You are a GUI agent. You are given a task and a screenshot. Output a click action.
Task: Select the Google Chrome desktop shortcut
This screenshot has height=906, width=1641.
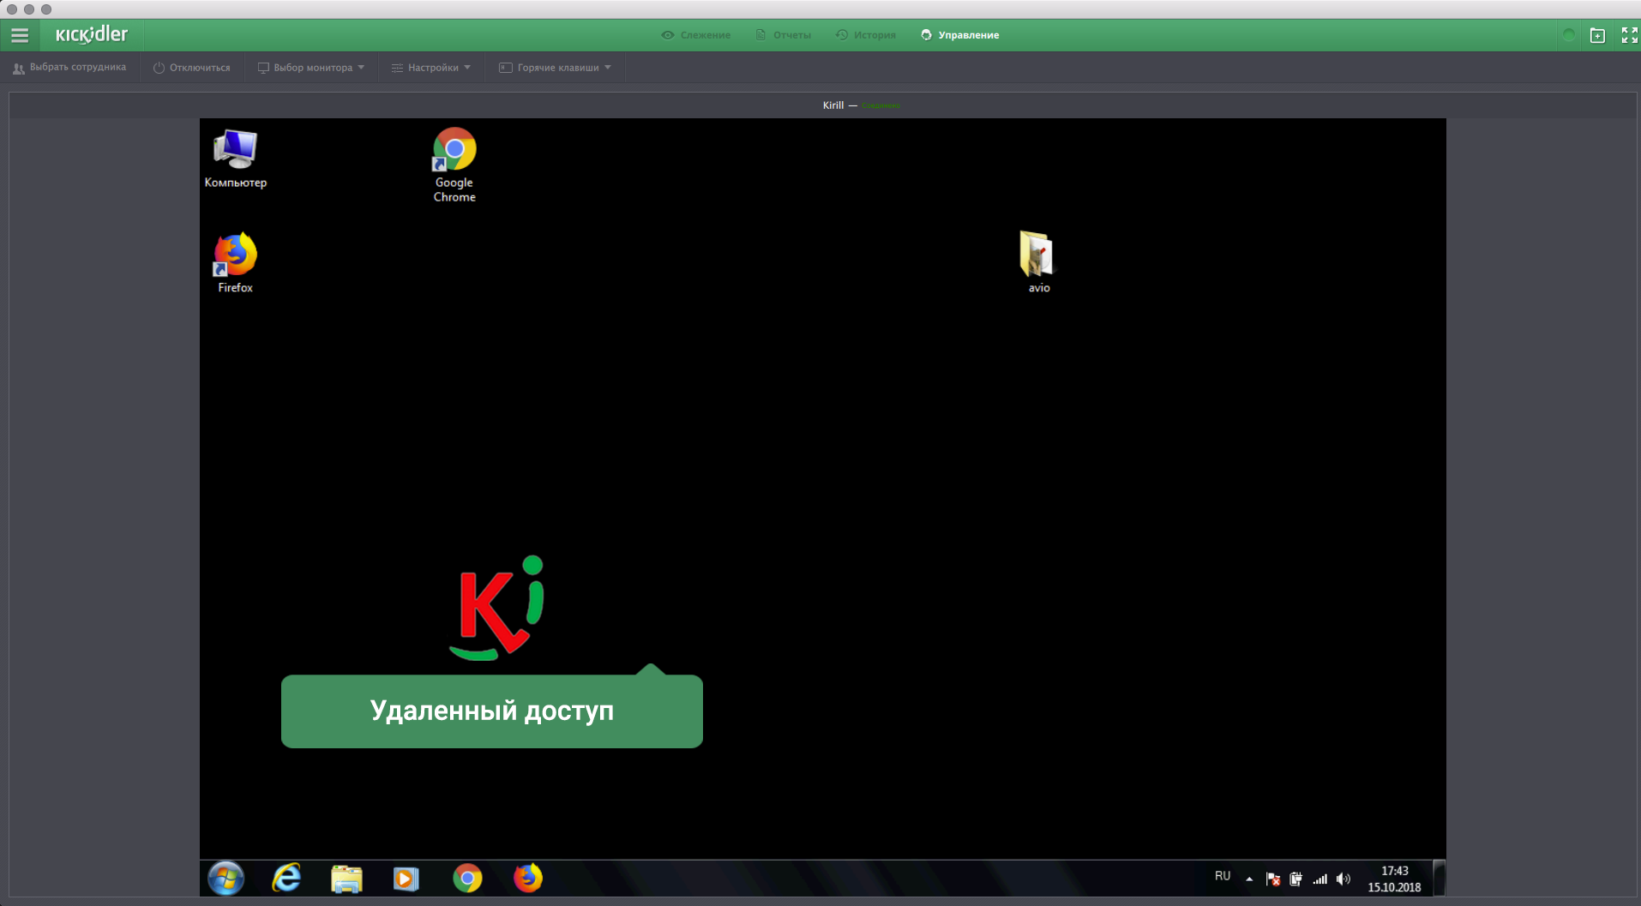pyautogui.click(x=454, y=165)
